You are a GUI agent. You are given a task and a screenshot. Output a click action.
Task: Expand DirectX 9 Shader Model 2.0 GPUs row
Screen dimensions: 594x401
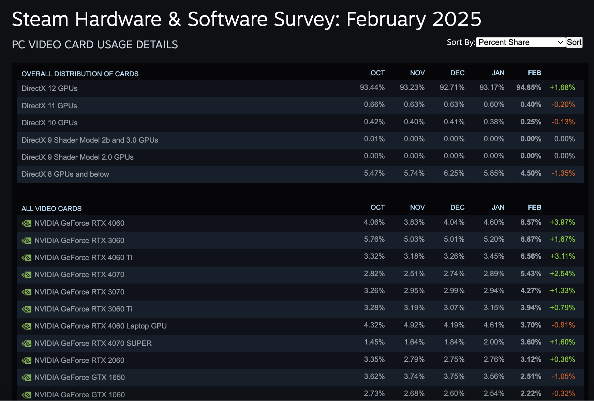tap(300, 157)
